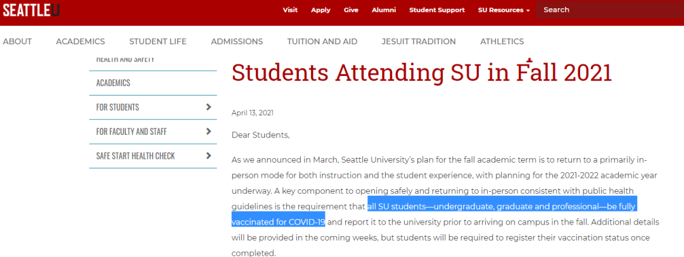
Task: Open the Admissions menu
Action: [237, 42]
